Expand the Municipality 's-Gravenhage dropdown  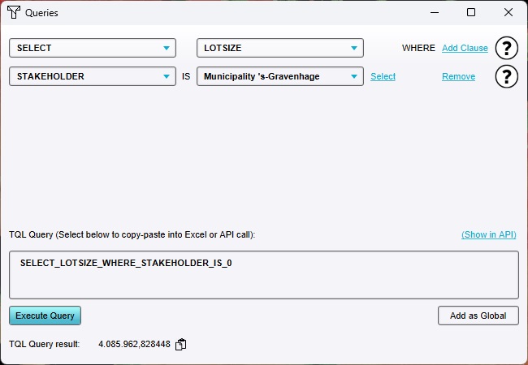280,77
